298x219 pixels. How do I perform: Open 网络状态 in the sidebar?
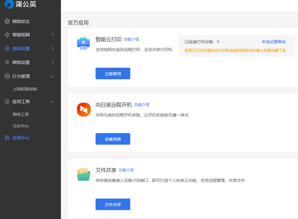(x=21, y=21)
